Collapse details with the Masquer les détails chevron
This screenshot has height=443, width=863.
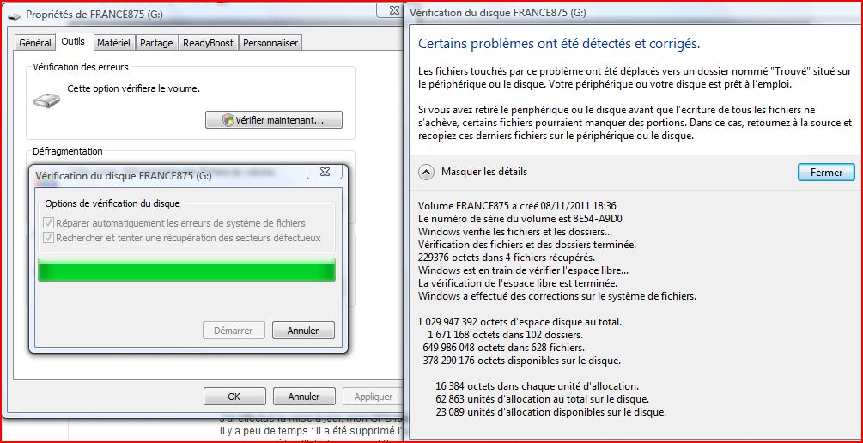tap(427, 173)
